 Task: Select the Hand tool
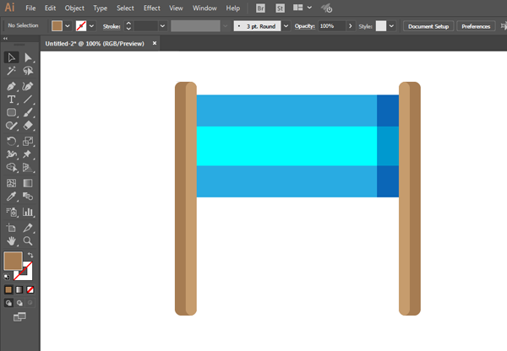point(12,241)
